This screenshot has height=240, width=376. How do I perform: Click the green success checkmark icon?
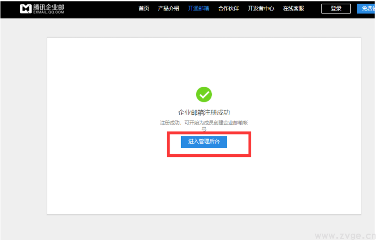tap(204, 95)
